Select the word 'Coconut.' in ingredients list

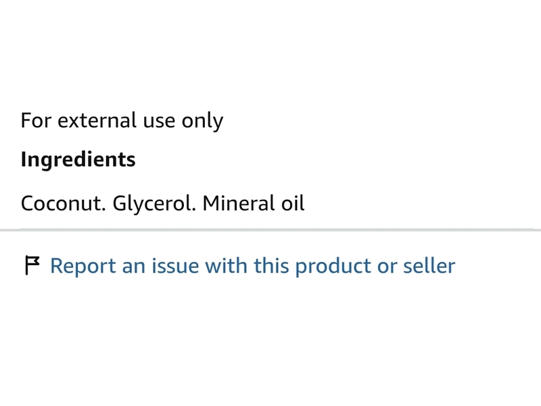click(x=63, y=204)
